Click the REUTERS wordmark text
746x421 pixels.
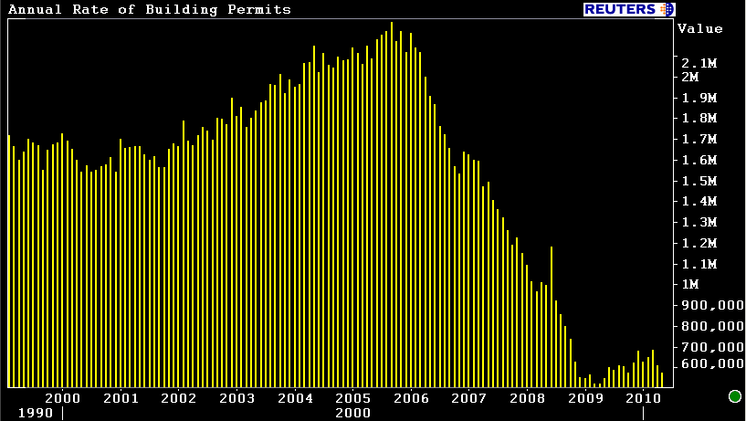(x=619, y=9)
